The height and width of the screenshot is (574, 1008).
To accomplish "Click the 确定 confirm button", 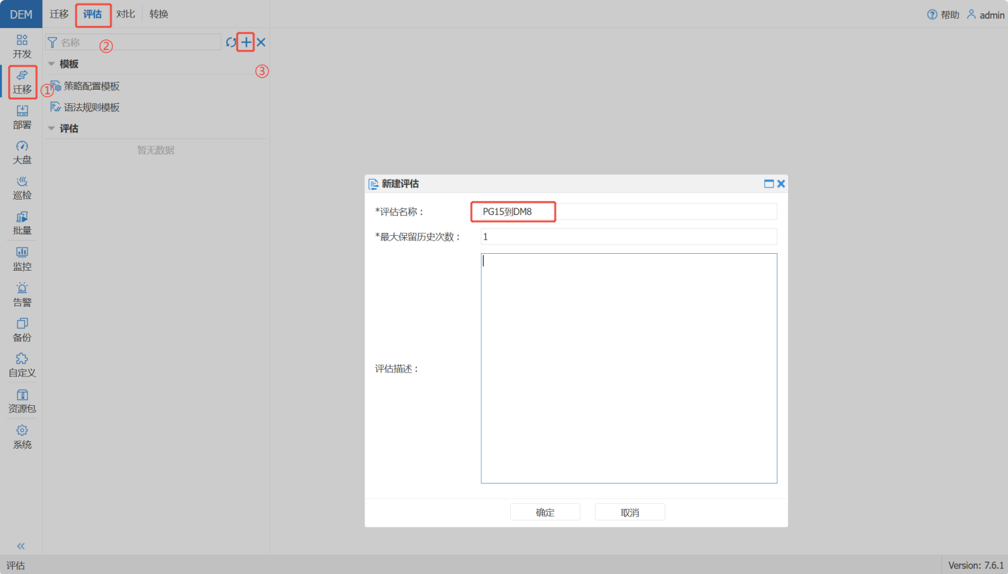I will pyautogui.click(x=545, y=512).
